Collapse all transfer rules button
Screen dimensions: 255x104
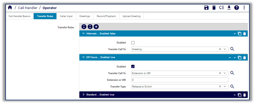coord(84,27)
